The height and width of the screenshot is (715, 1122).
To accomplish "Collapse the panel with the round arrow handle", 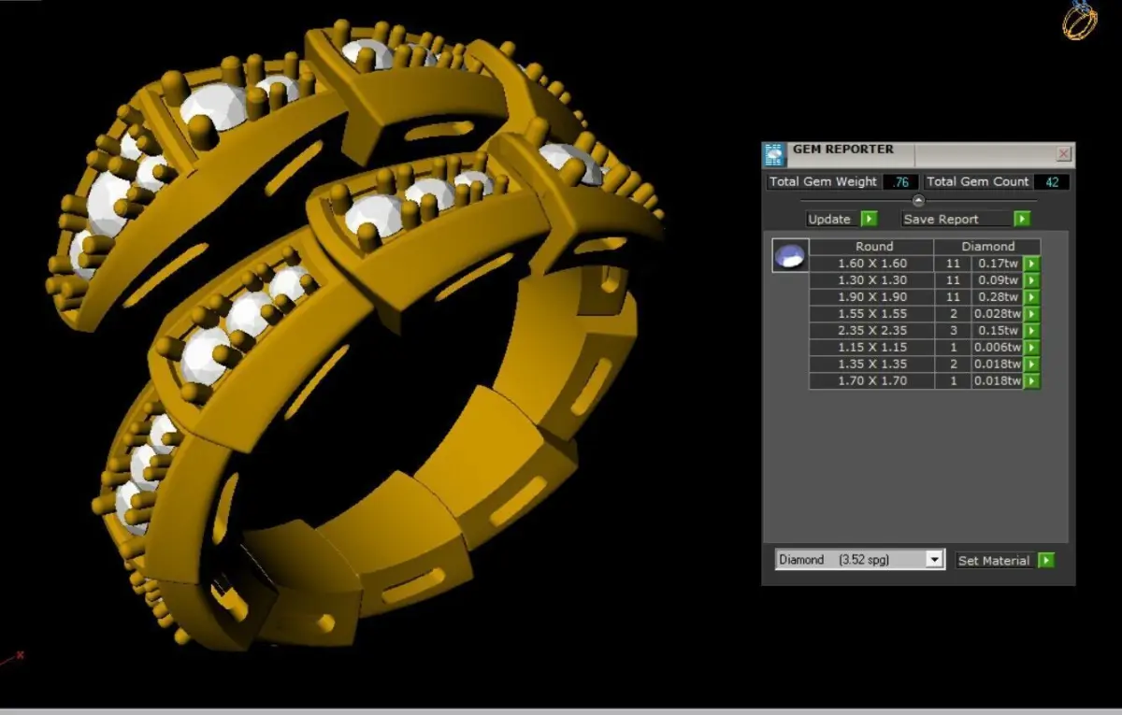I will pyautogui.click(x=918, y=200).
